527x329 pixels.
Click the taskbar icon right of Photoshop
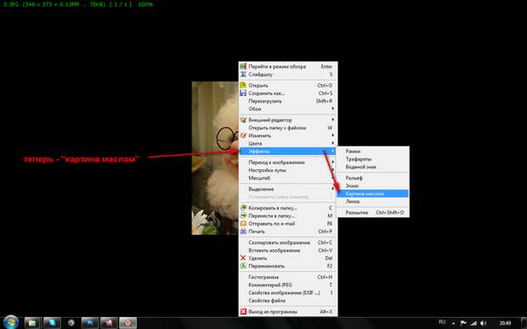(109, 322)
